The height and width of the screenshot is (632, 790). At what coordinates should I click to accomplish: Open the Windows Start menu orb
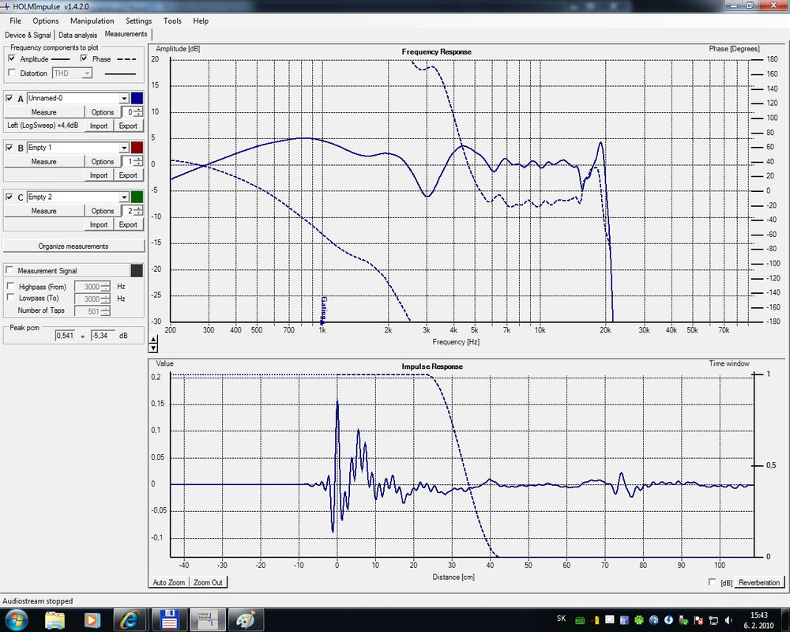click(x=16, y=619)
